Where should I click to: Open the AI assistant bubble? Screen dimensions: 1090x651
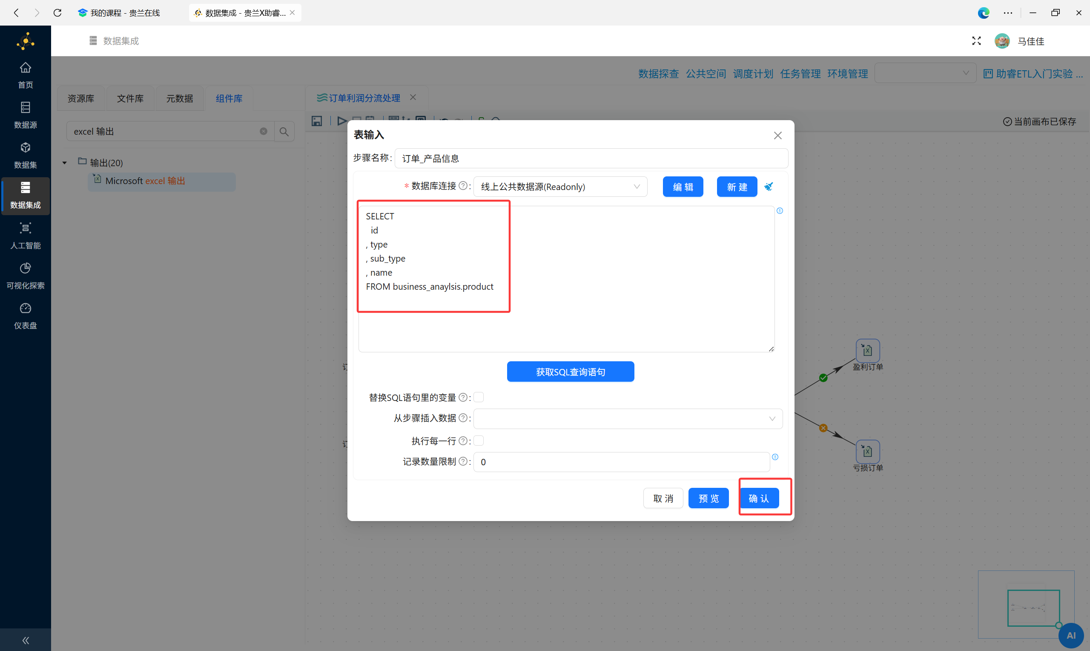click(1071, 635)
